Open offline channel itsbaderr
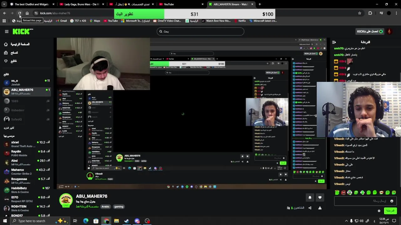This screenshot has height=225, width=401. click(x=27, y=110)
